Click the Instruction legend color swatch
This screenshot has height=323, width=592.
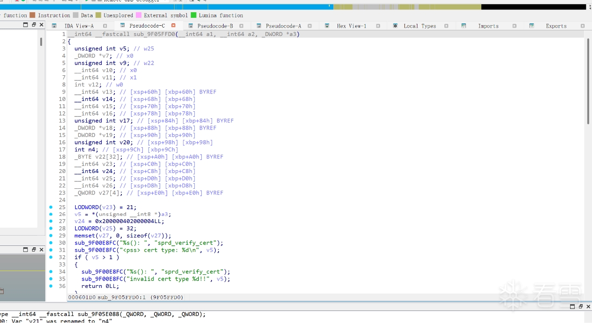pyautogui.click(x=32, y=15)
